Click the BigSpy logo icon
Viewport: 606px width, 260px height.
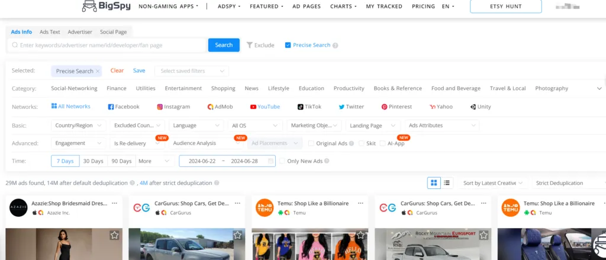(x=90, y=7)
